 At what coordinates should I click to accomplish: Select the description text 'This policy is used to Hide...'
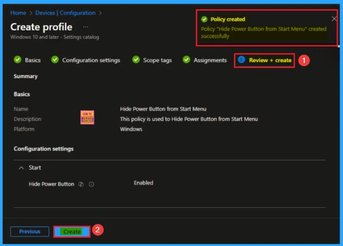coord(189,119)
